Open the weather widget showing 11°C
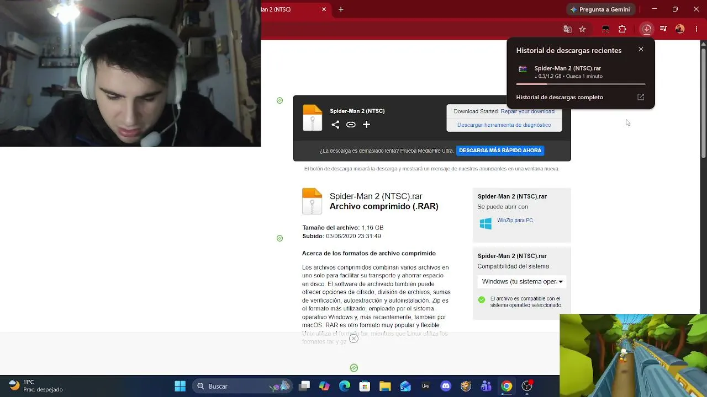 36,386
